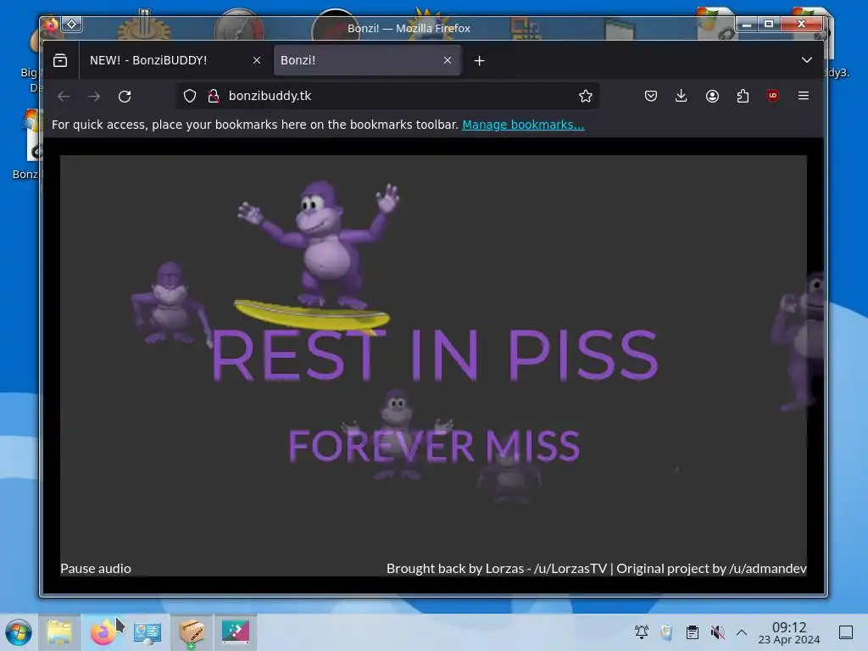The width and height of the screenshot is (868, 651).
Task: Open the Start menu orb
Action: (x=19, y=632)
